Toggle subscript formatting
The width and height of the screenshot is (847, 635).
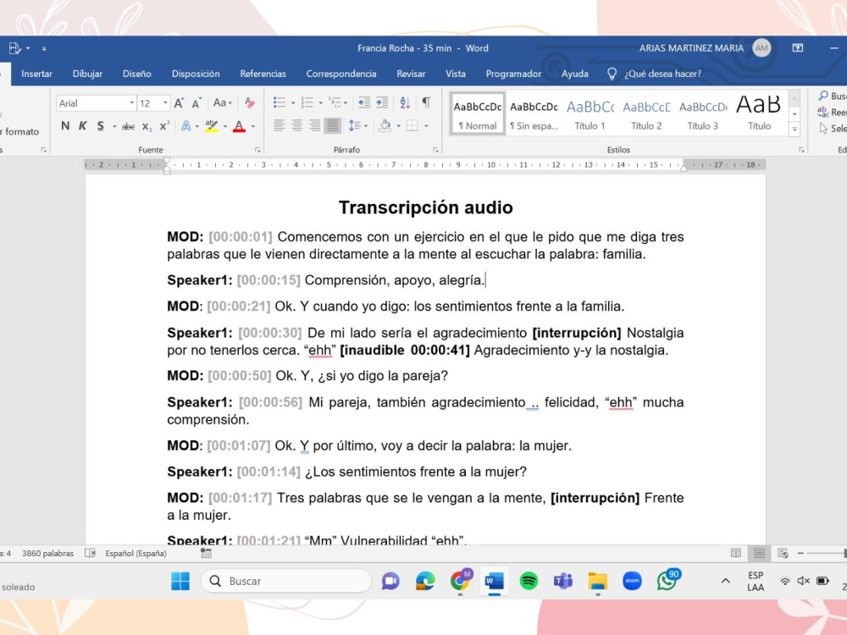coord(147,126)
